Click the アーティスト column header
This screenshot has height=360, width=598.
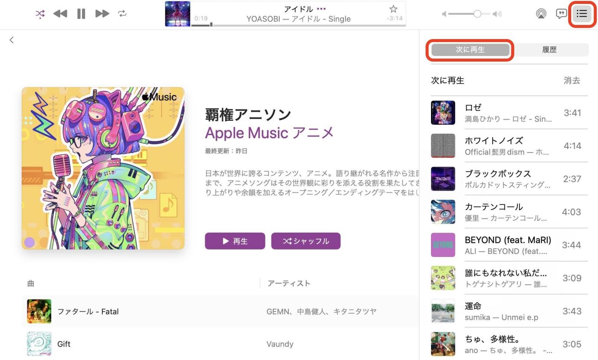pyautogui.click(x=289, y=283)
